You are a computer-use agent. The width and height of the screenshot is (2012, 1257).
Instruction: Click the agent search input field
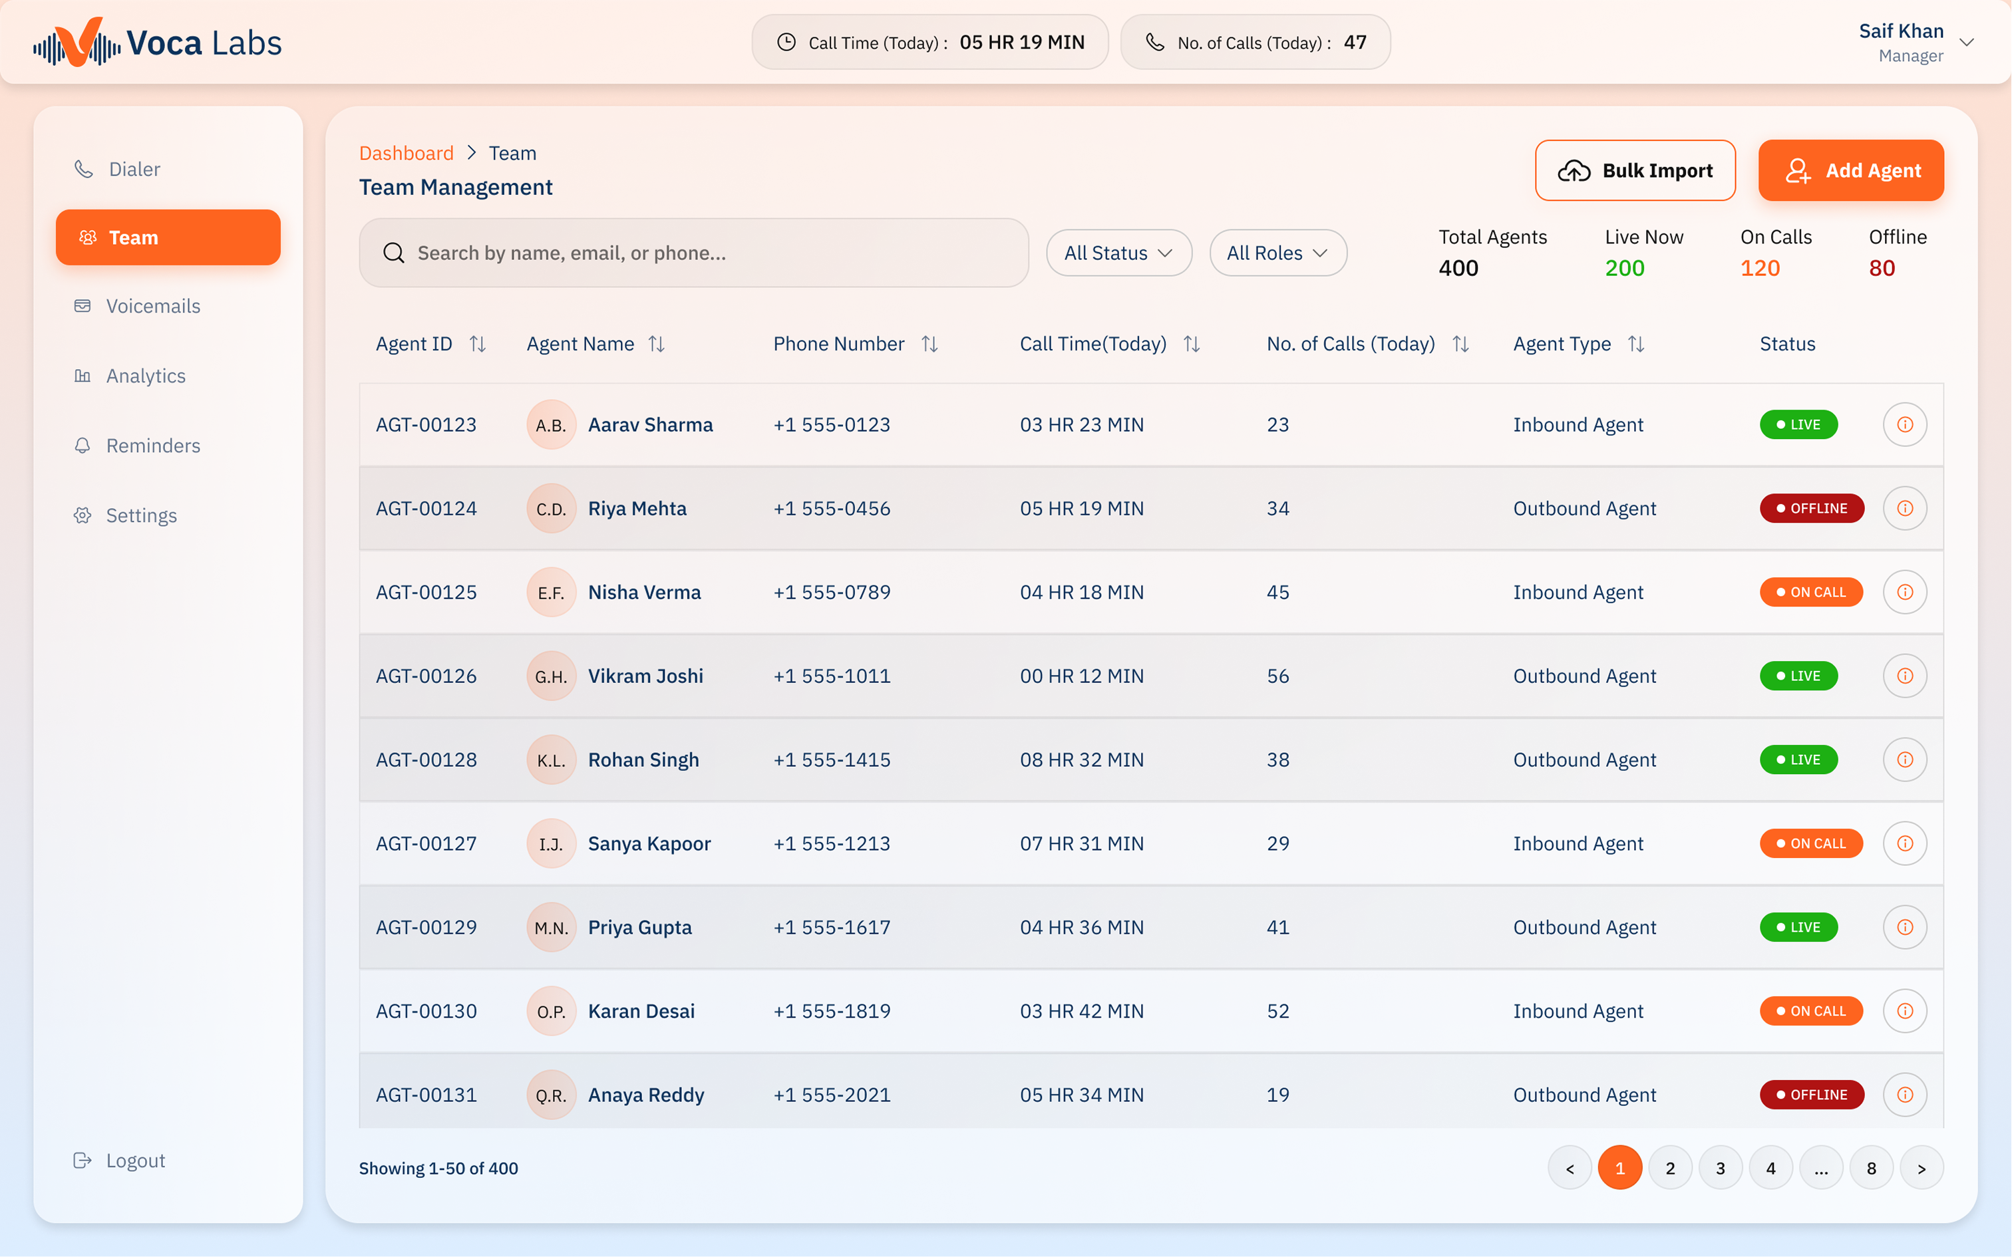[x=693, y=253]
